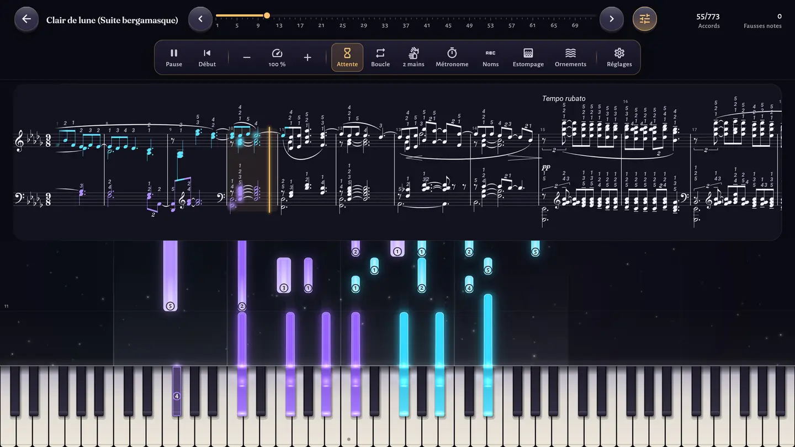This screenshot has height=447, width=795.
Task: Seek to measure 69 on the timeline
Action: [575, 25]
